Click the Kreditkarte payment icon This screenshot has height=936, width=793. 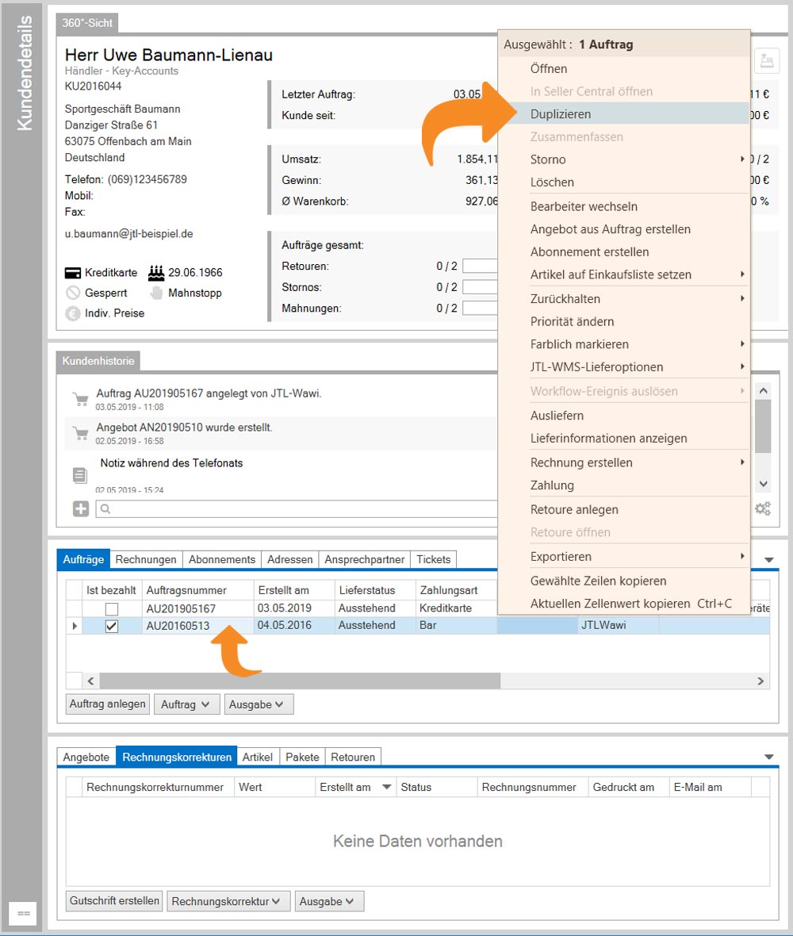73,273
